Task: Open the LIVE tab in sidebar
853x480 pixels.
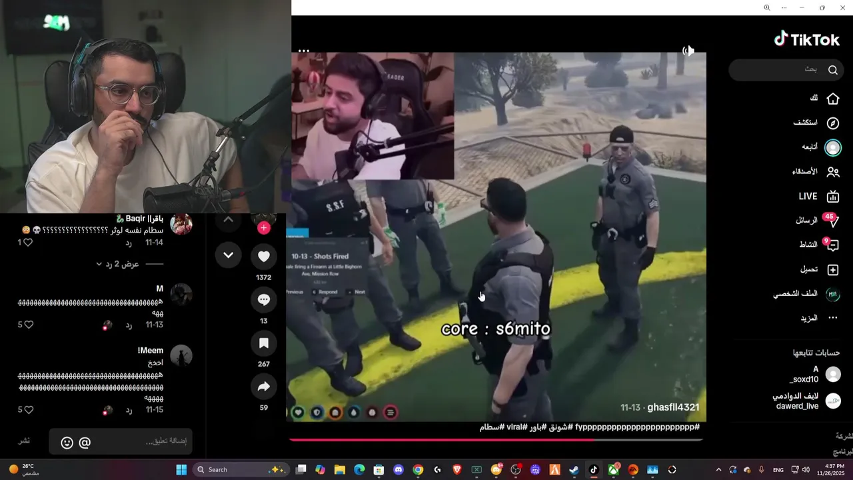Action: (819, 197)
